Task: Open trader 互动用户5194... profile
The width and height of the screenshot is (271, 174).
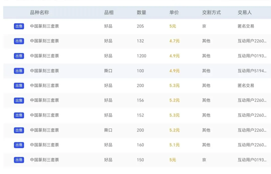Action: pos(252,71)
